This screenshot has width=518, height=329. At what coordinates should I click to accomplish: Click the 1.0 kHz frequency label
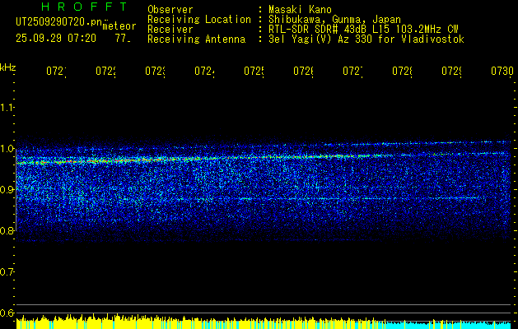pyautogui.click(x=7, y=149)
